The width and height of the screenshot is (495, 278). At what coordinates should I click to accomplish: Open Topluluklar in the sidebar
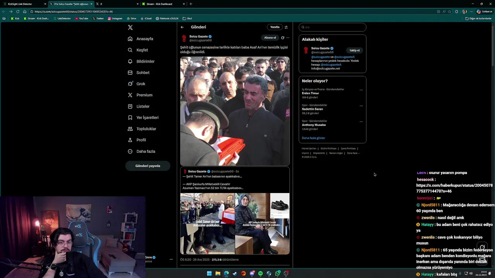tap(142, 129)
